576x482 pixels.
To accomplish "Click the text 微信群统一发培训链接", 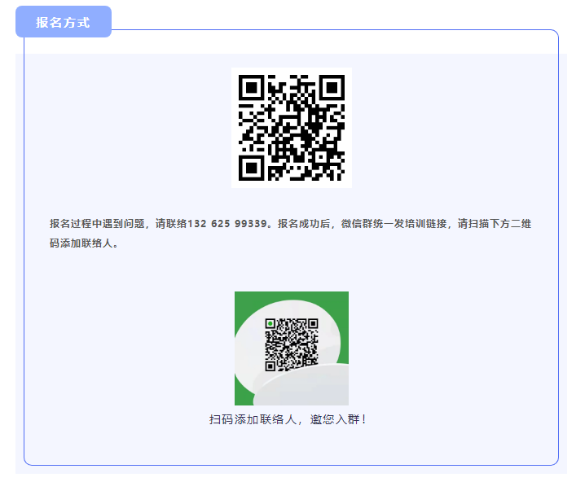I will (394, 224).
